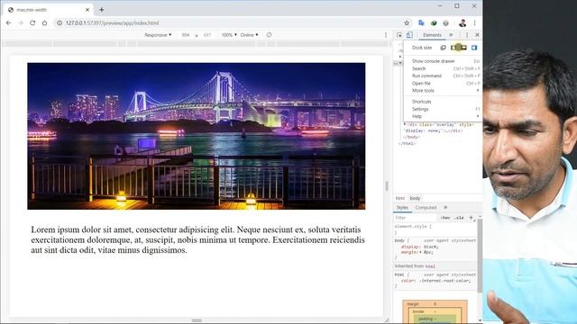Choose Open file menu item

tap(443, 84)
